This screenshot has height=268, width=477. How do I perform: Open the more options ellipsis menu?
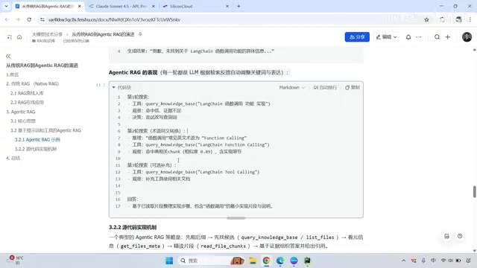pyautogui.click(x=419, y=37)
